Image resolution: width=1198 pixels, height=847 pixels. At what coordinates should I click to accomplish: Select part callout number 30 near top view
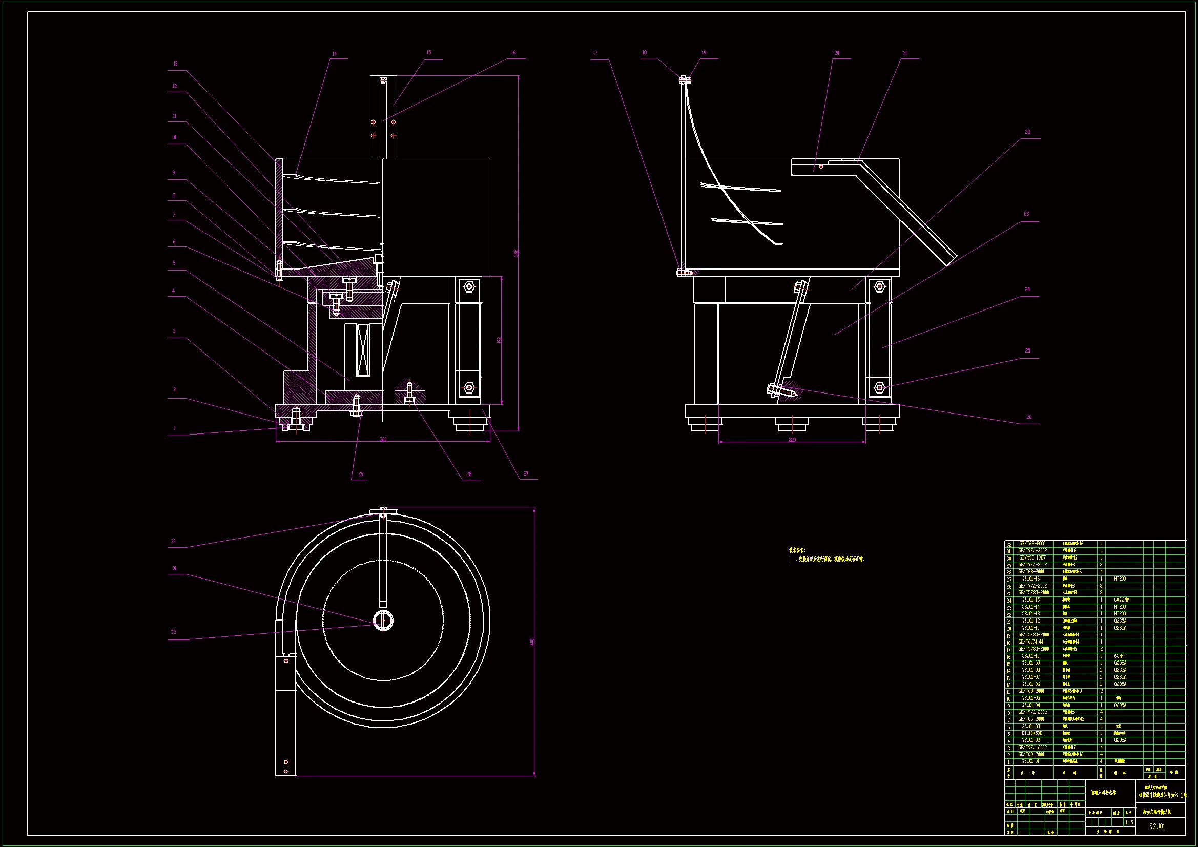[x=173, y=541]
